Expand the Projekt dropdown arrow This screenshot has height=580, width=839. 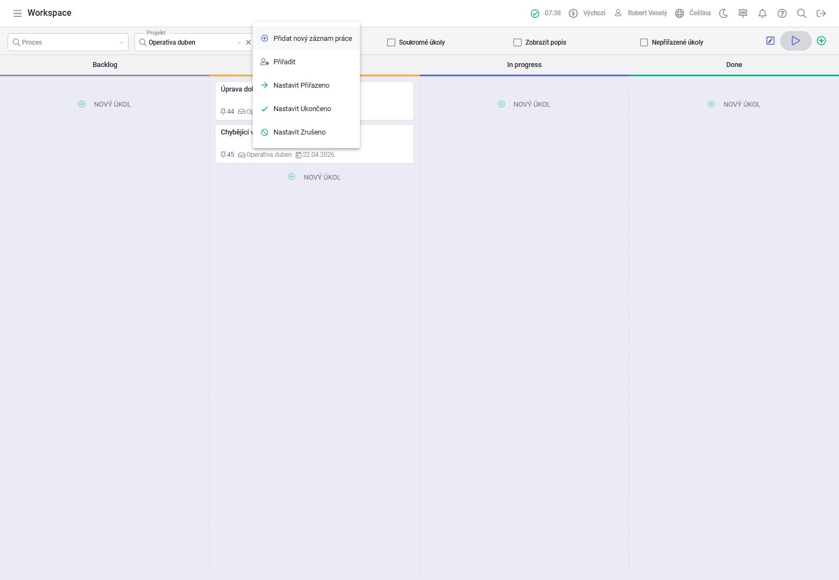[238, 42]
